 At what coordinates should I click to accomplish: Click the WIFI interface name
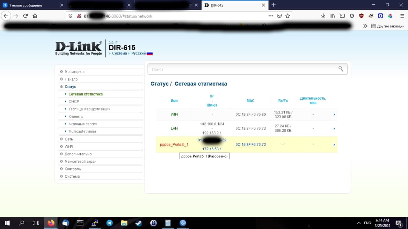tap(174, 114)
